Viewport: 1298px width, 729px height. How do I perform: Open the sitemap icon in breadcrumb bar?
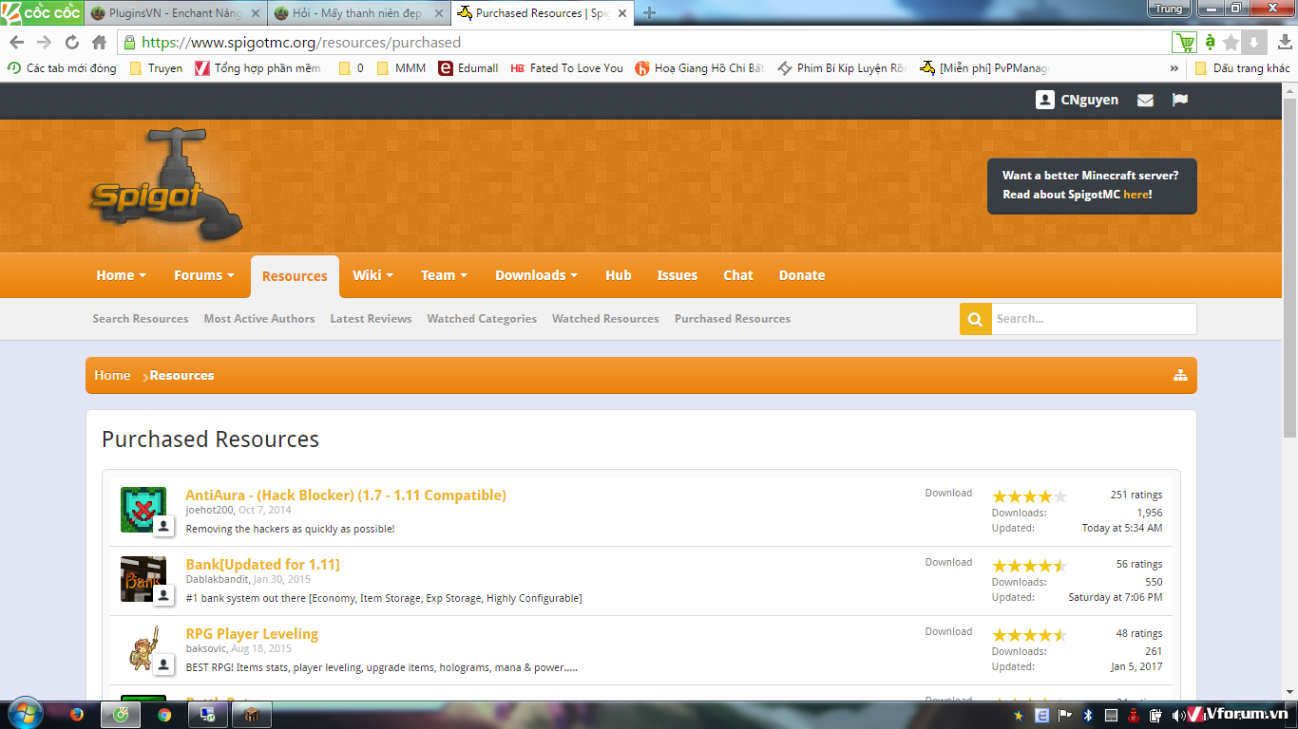(1180, 376)
